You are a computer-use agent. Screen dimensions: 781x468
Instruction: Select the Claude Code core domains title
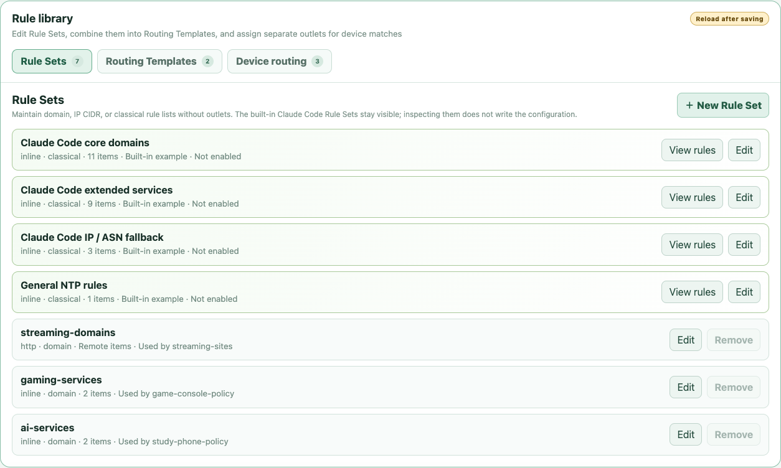(x=85, y=143)
